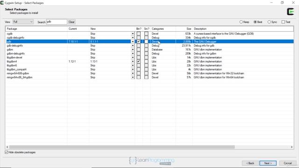Open version dropdown for gdbm
This screenshot has height=168, width=299.
click(x=133, y=49)
